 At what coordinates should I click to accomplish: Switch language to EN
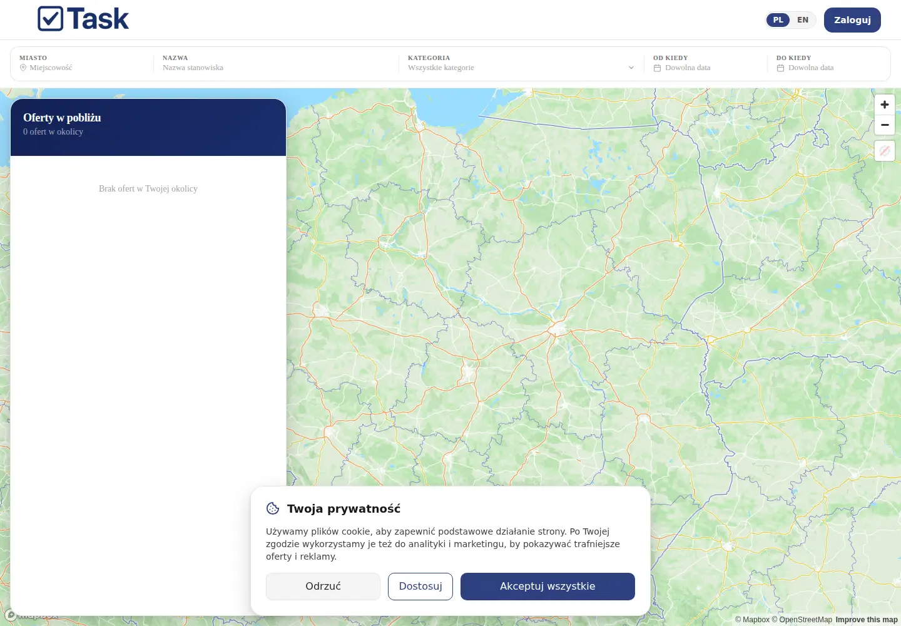click(x=803, y=20)
